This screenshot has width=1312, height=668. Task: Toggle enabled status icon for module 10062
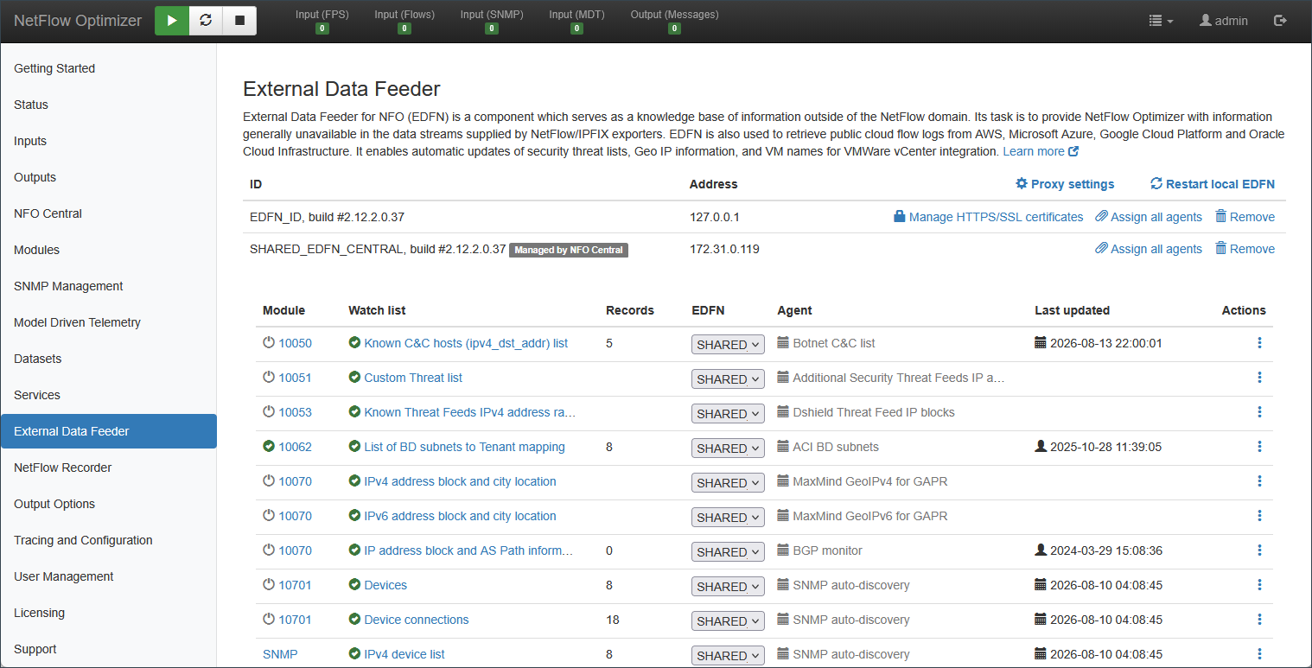pyautogui.click(x=269, y=447)
